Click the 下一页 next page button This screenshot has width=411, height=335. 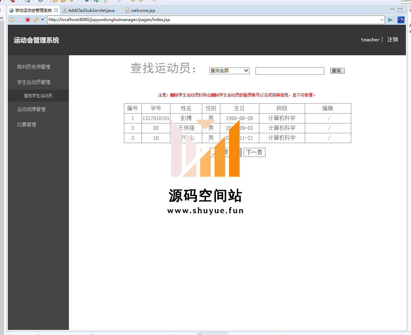pyautogui.click(x=255, y=152)
